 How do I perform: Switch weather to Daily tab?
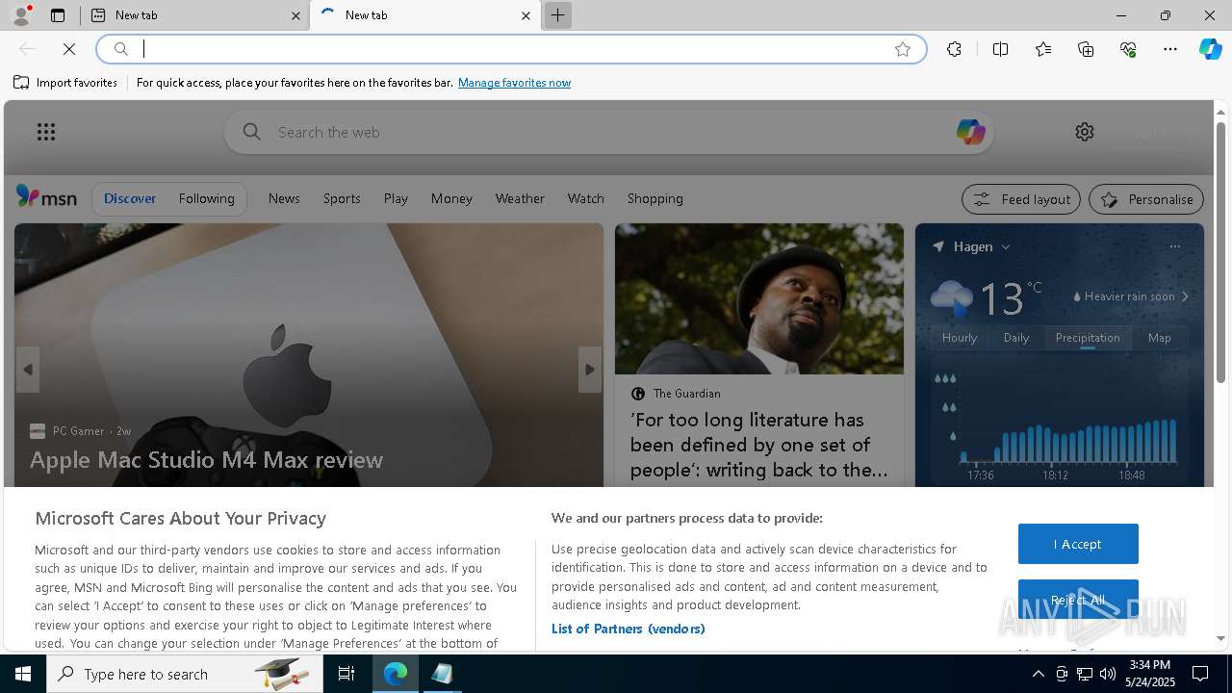[x=1016, y=338]
